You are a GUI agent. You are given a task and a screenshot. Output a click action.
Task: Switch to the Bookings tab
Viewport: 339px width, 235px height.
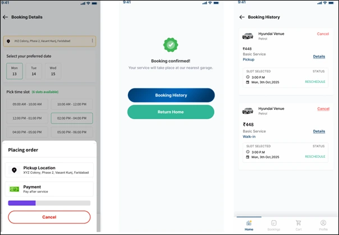pyautogui.click(x=274, y=225)
